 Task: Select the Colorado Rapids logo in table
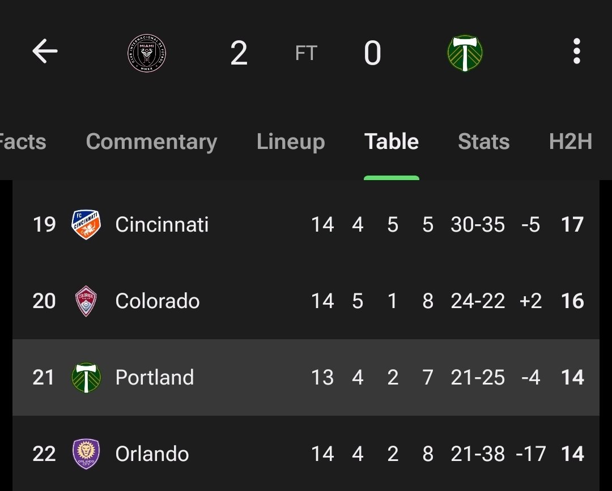86,301
